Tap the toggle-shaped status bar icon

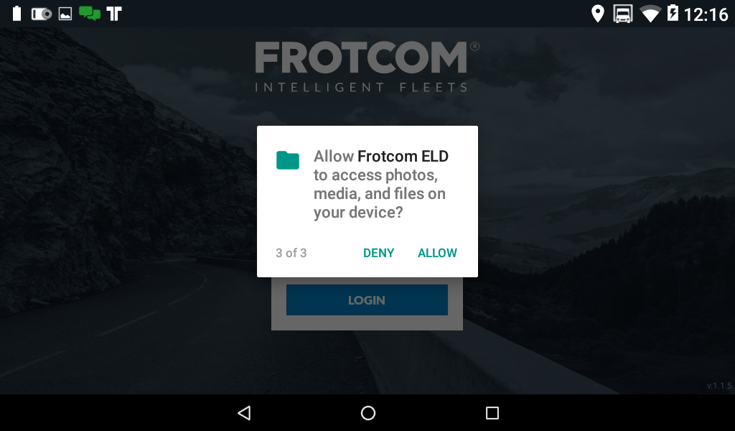[41, 14]
